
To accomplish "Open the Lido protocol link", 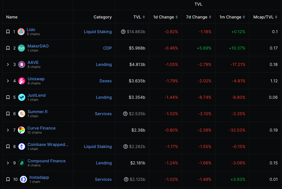I will coord(31,30).
